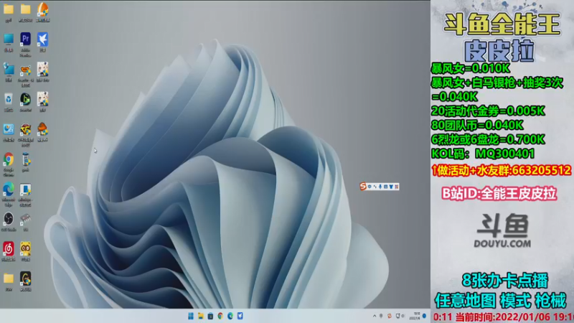Screen dimensions: 574x323
Task: Open the Windows Start menu
Action: [191, 316]
